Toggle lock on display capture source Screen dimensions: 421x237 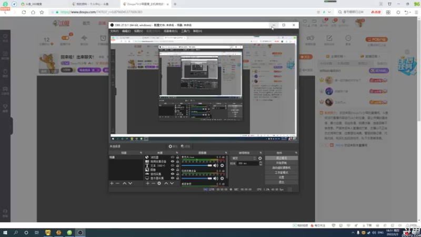(x=177, y=178)
